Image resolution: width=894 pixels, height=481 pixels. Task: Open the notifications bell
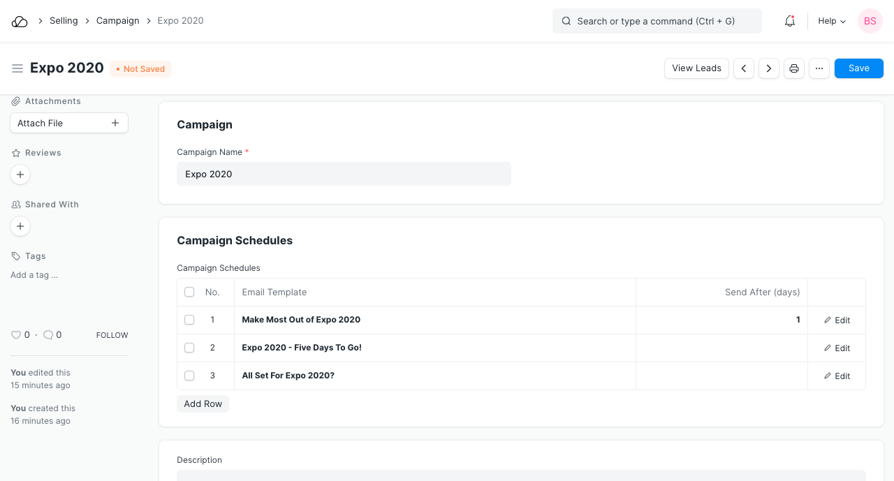coord(790,21)
